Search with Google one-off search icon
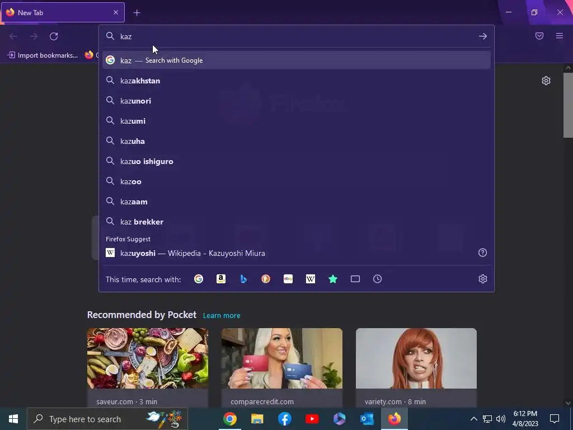Screen dimensions: 573x430 click(199, 279)
